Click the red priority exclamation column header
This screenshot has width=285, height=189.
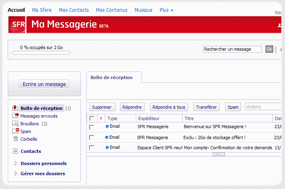tap(101, 118)
